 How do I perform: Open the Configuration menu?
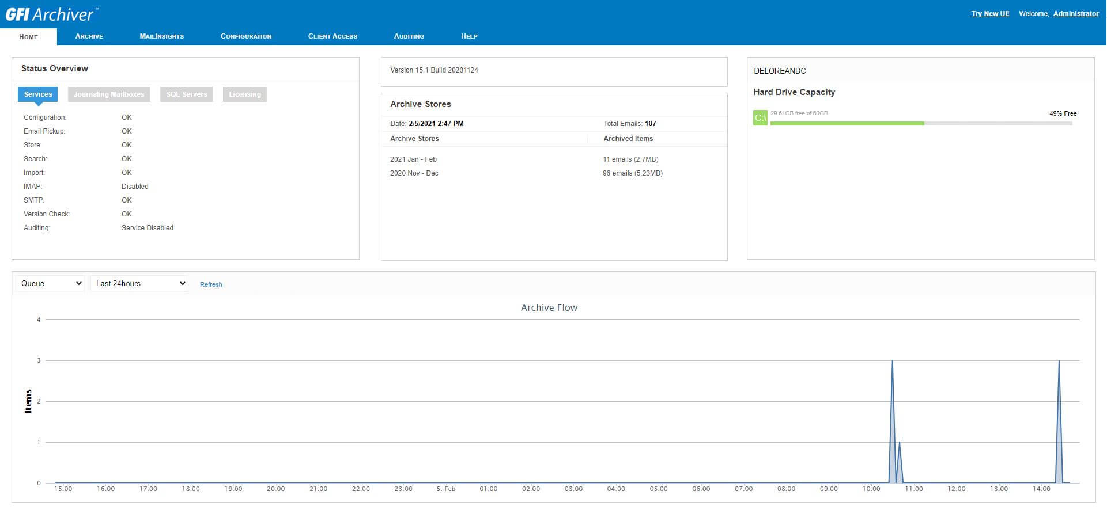click(x=246, y=36)
